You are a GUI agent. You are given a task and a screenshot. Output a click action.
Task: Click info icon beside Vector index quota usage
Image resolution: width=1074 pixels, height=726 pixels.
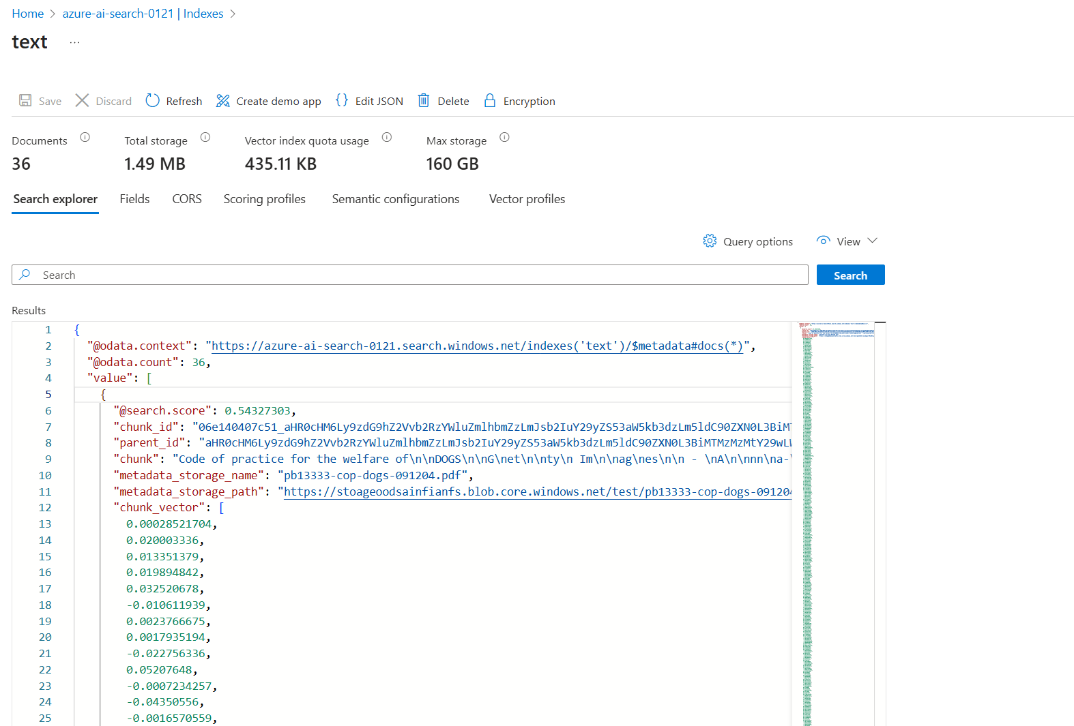(387, 138)
